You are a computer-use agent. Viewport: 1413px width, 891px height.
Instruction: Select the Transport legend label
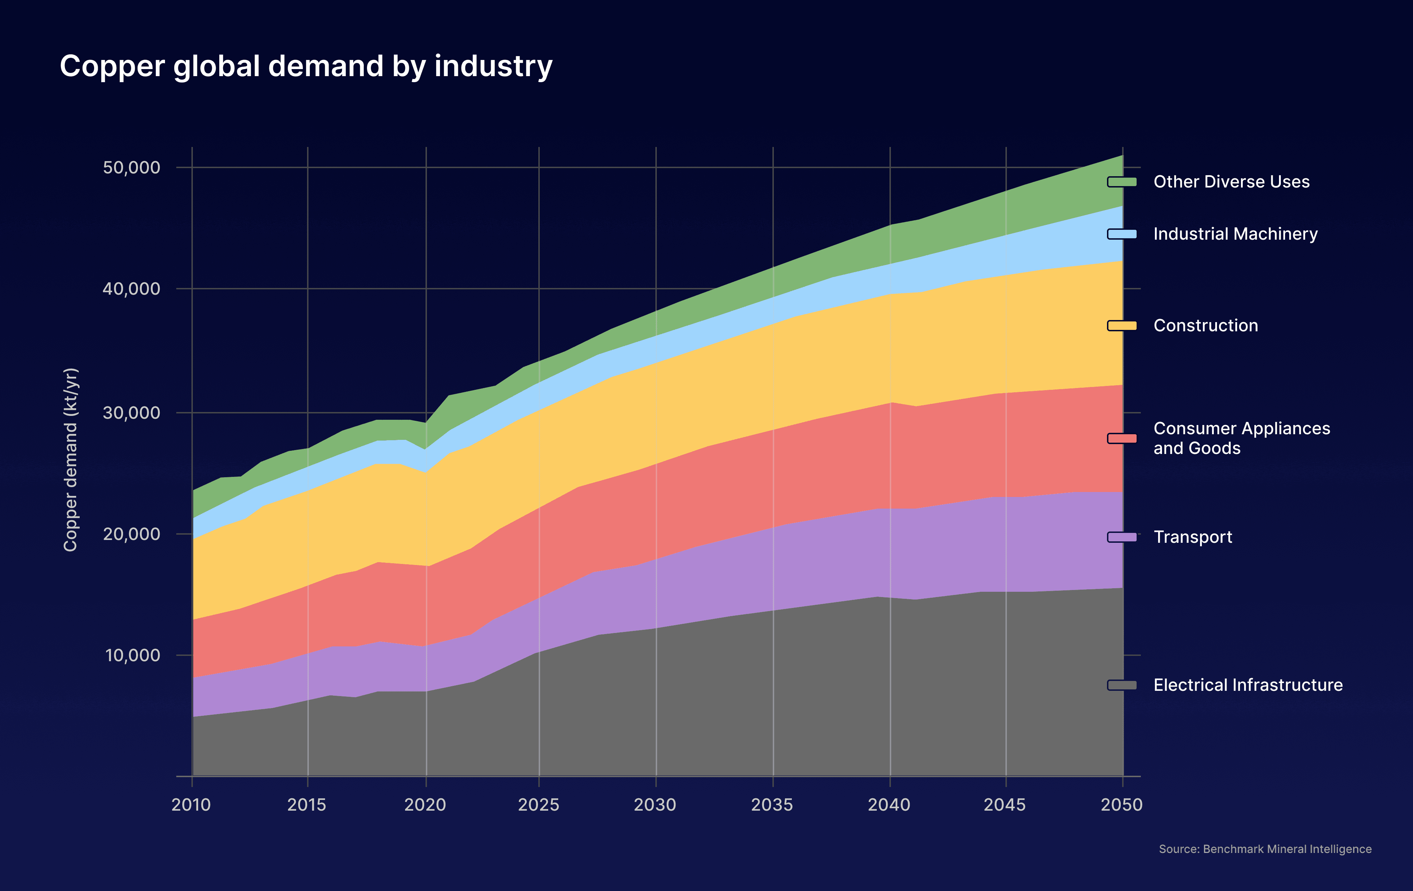[x=1192, y=537]
